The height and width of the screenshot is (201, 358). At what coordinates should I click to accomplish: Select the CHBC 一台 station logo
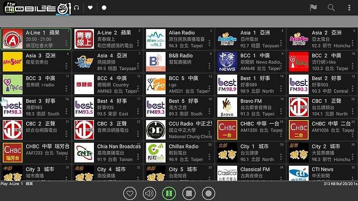(x=227, y=130)
